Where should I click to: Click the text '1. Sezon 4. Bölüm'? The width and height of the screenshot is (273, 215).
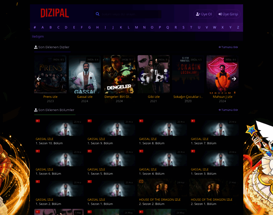click(152, 174)
